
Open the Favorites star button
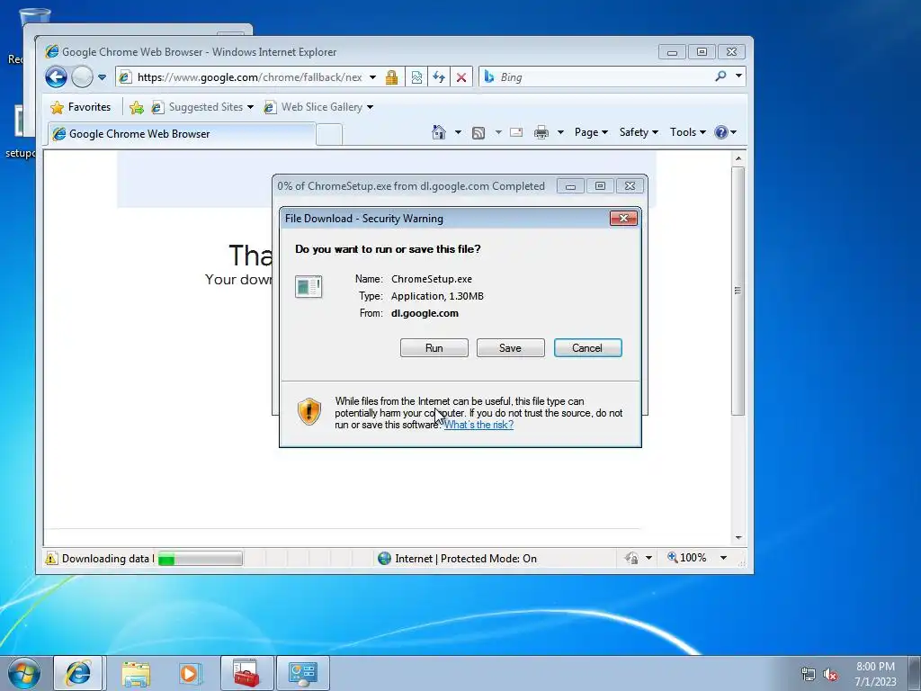click(x=81, y=107)
